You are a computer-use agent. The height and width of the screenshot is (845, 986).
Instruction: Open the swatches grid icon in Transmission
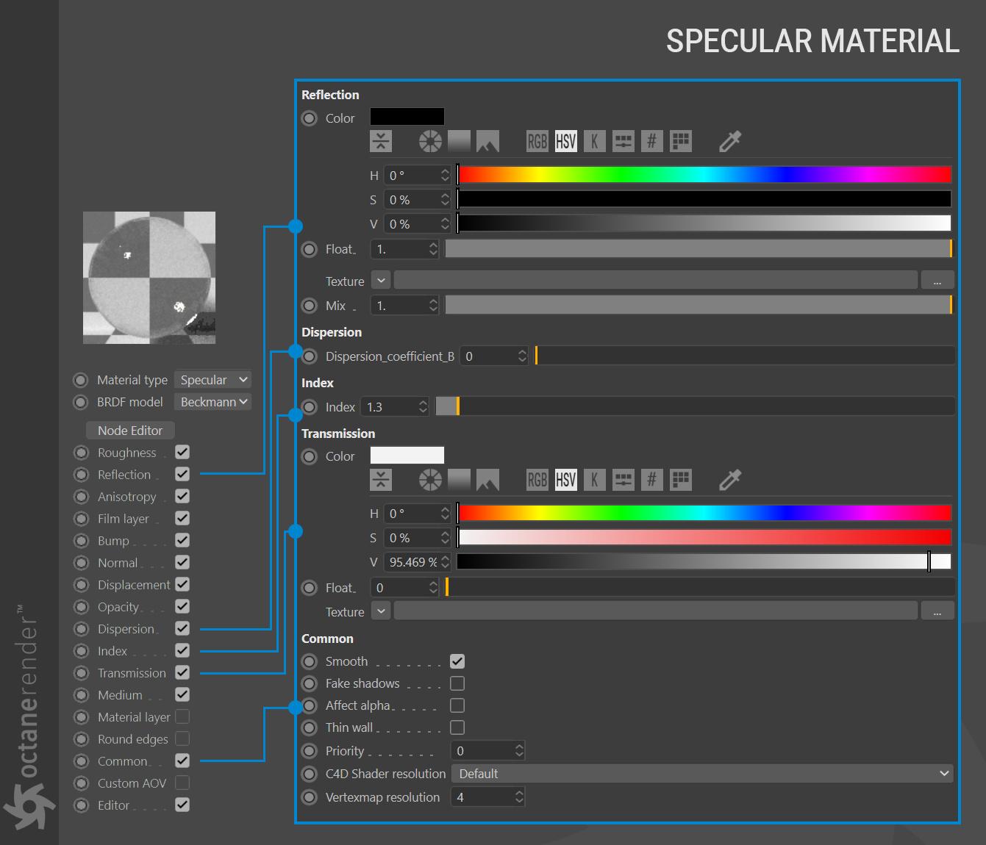click(681, 480)
